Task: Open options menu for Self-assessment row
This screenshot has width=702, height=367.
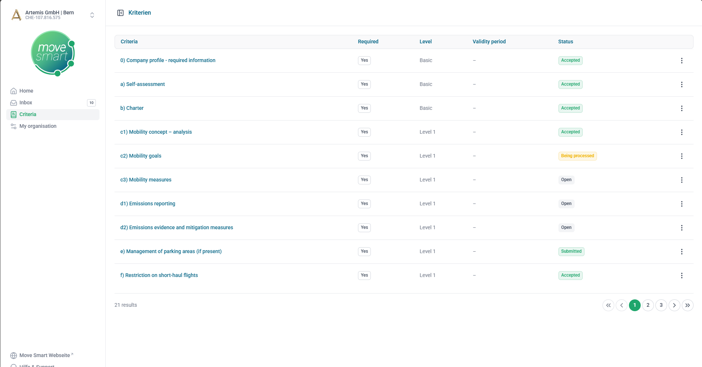Action: (x=681, y=84)
